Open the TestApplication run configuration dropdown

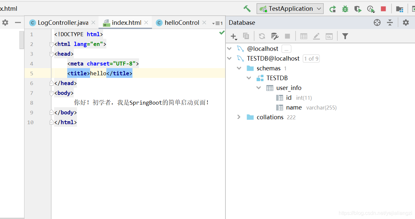[x=290, y=9]
